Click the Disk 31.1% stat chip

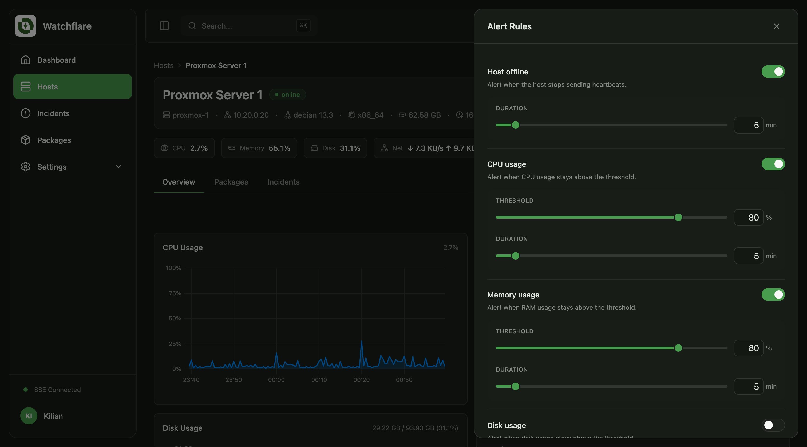point(335,148)
